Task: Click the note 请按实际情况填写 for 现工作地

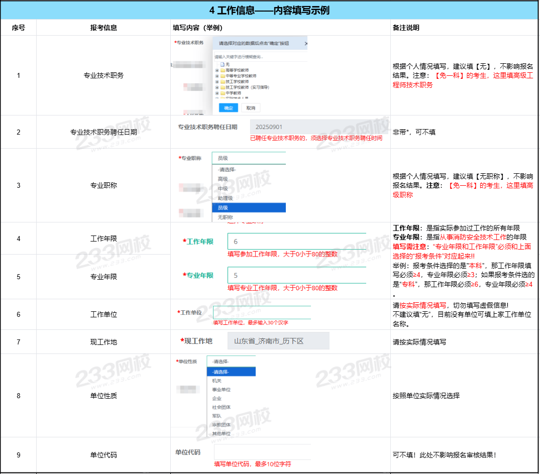Action: pos(419,342)
